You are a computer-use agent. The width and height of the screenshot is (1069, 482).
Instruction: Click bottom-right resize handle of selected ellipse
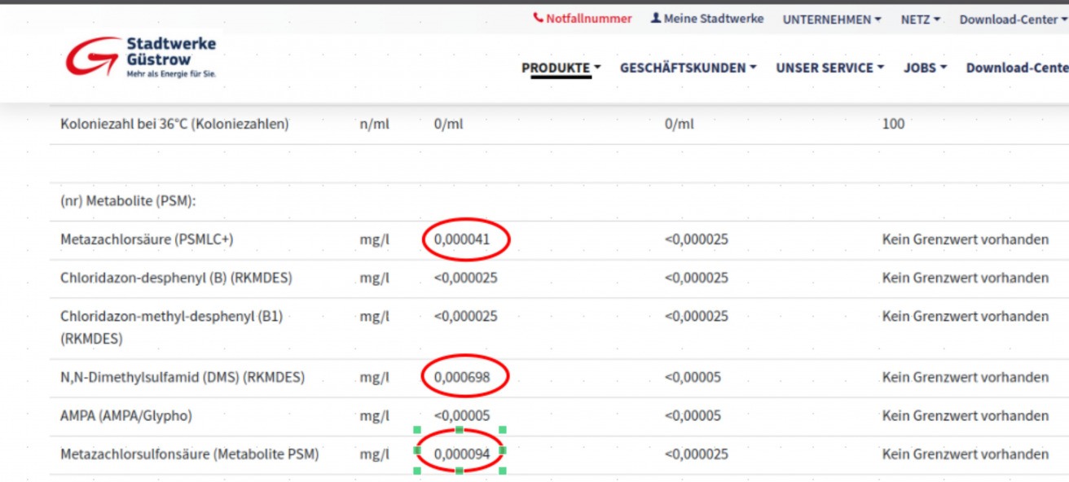pyautogui.click(x=502, y=471)
